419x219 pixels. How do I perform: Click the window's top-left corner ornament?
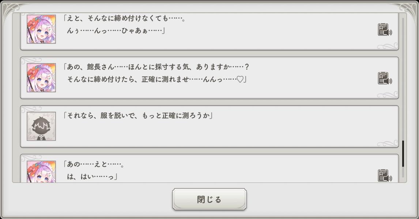pyautogui.click(x=10, y=9)
